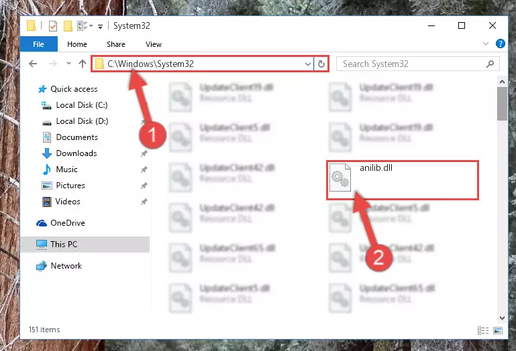516x351 pixels.
Task: Click the Quick access star icon
Action: (42, 88)
